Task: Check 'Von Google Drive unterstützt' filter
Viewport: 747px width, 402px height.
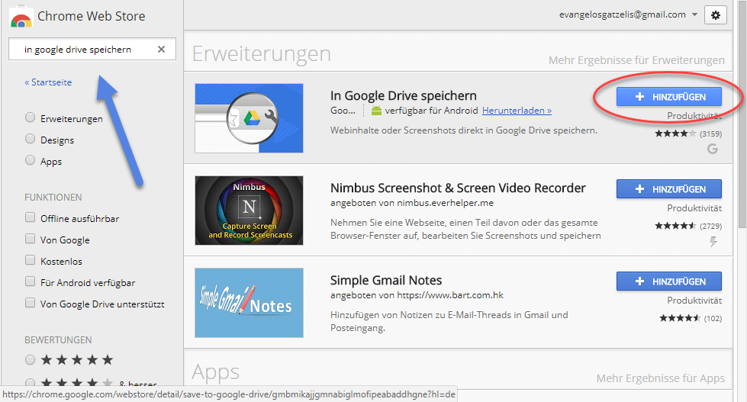Action: click(x=31, y=304)
